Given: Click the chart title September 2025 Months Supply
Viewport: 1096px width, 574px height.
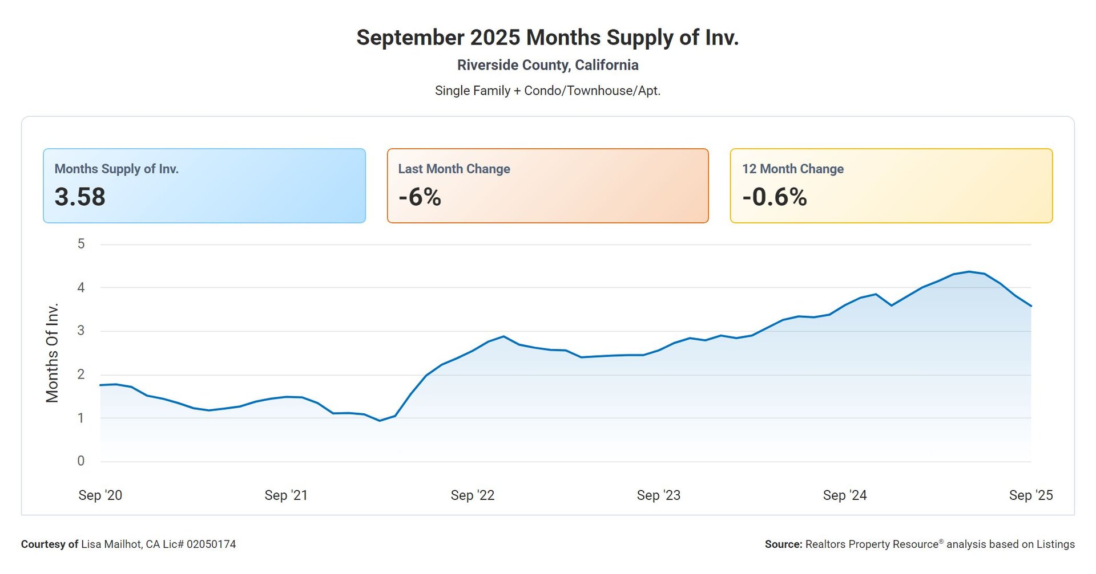Looking at the screenshot, I should click(x=547, y=38).
